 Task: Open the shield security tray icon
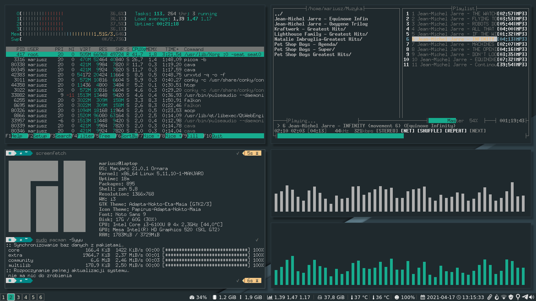pos(511,297)
